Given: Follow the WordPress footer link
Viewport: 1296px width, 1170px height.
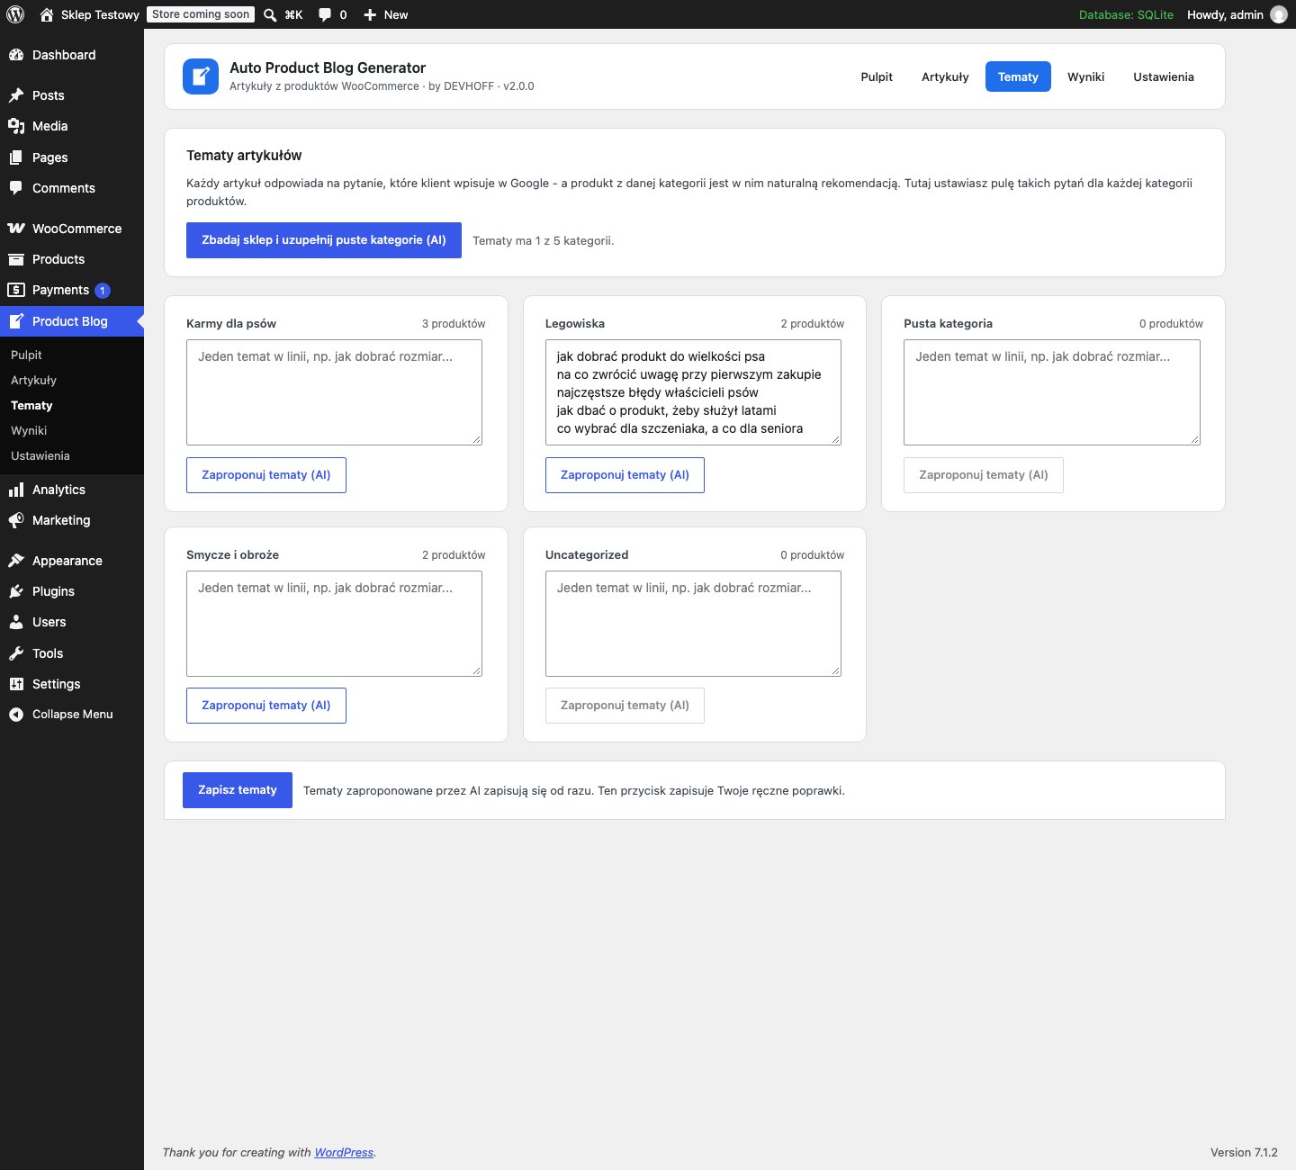Looking at the screenshot, I should (x=344, y=1153).
